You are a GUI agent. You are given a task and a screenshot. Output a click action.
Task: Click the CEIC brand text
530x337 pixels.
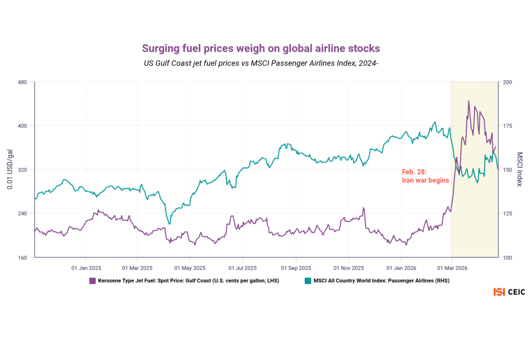(x=516, y=292)
